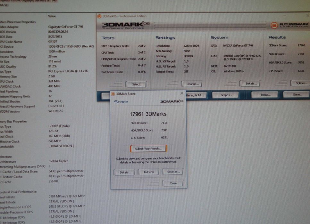The height and width of the screenshot is (224, 310).
Task: Click the small 3DMark06 logo in Score dialog
Action: (172, 101)
